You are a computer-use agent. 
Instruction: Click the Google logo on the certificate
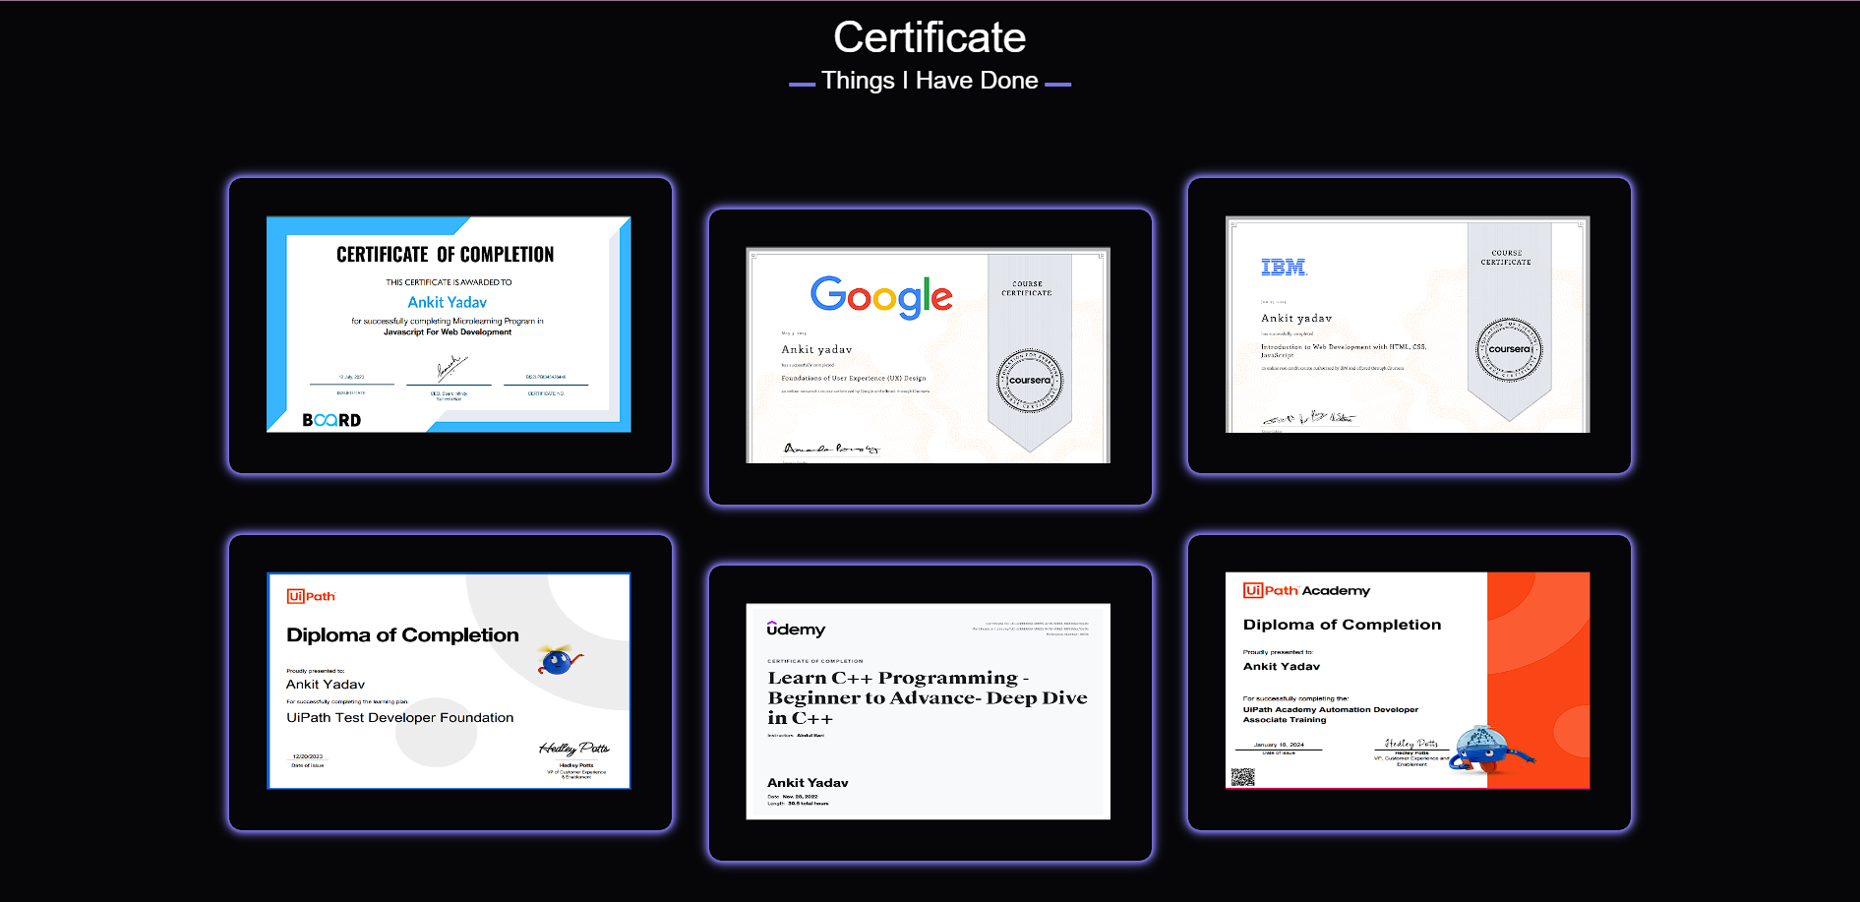pyautogui.click(x=881, y=296)
